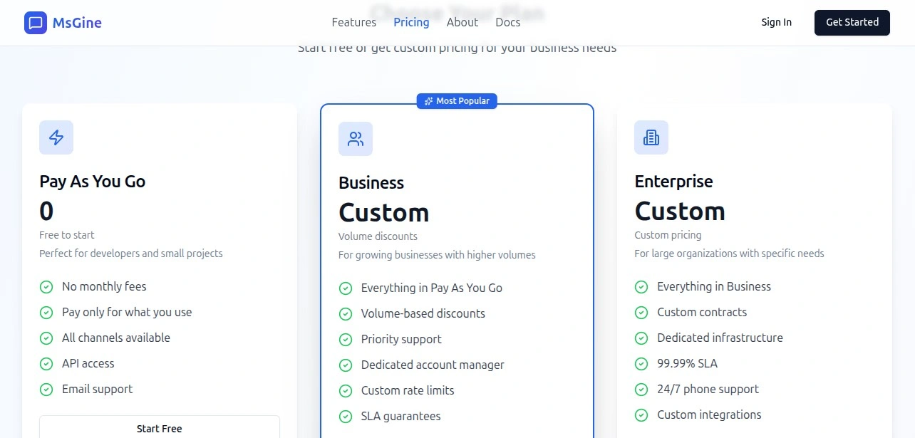Click the checkmark next to API access
Screen dimensions: 915x438
tap(46, 364)
